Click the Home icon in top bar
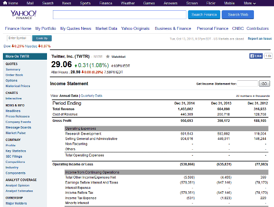Viewport: 274px width, 207px height. point(5,3)
